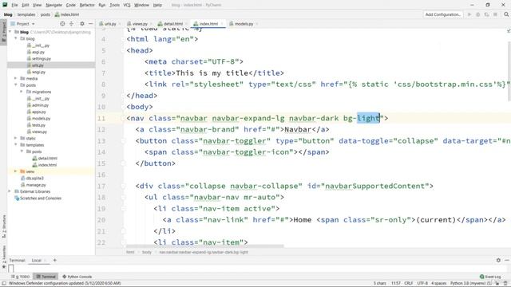
Task: Open the VCS menu
Action: [127, 5]
